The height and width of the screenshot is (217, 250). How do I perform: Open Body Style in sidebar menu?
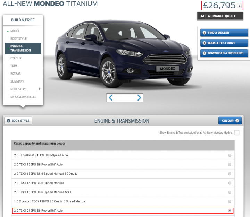pos(18,39)
